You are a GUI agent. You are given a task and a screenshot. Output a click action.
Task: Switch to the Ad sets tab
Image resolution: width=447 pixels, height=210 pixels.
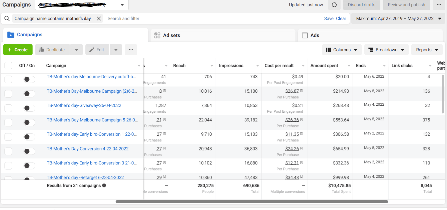tap(223, 35)
